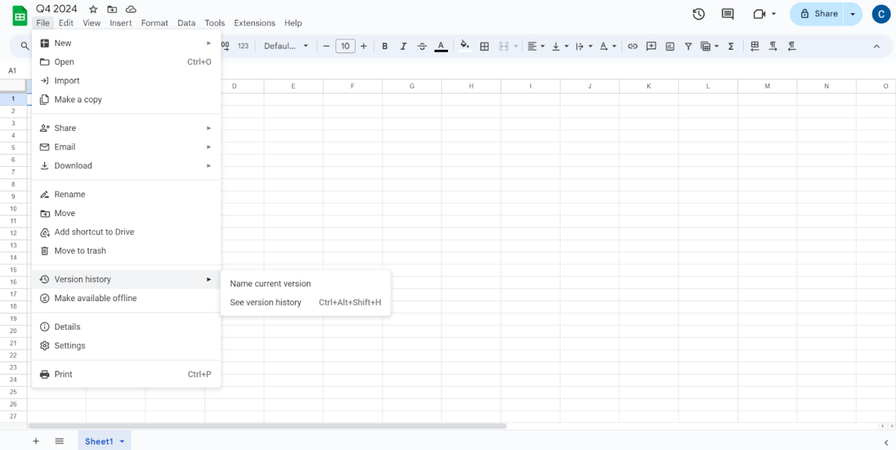The height and width of the screenshot is (450, 896).
Task: Add a new sheet with plus button
Action: [x=36, y=441]
